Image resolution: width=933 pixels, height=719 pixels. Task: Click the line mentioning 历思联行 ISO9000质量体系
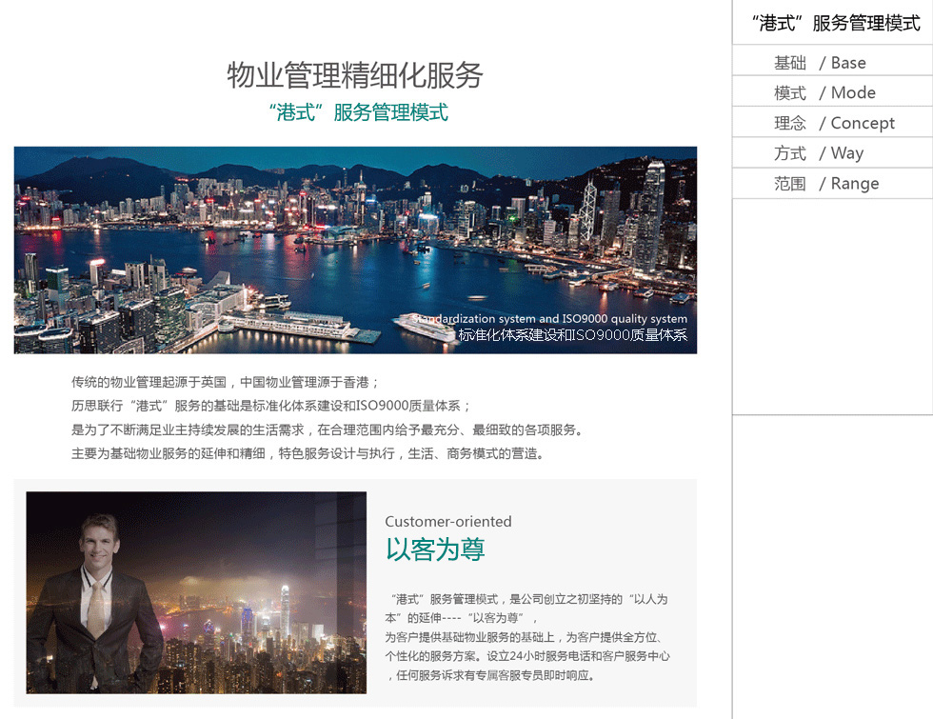(271, 406)
